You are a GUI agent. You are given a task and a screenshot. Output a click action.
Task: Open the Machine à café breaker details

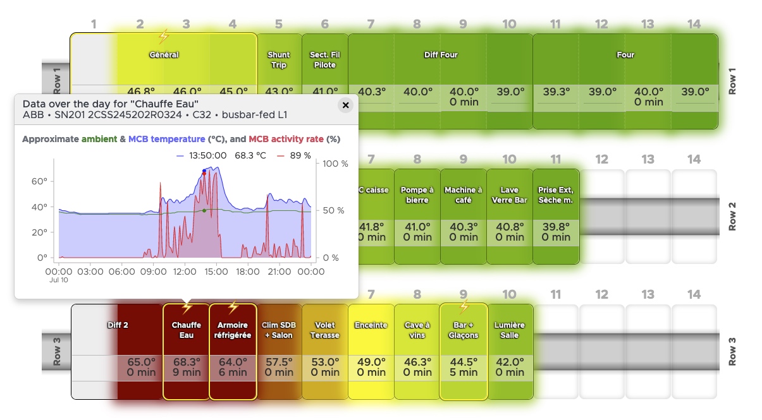464,208
